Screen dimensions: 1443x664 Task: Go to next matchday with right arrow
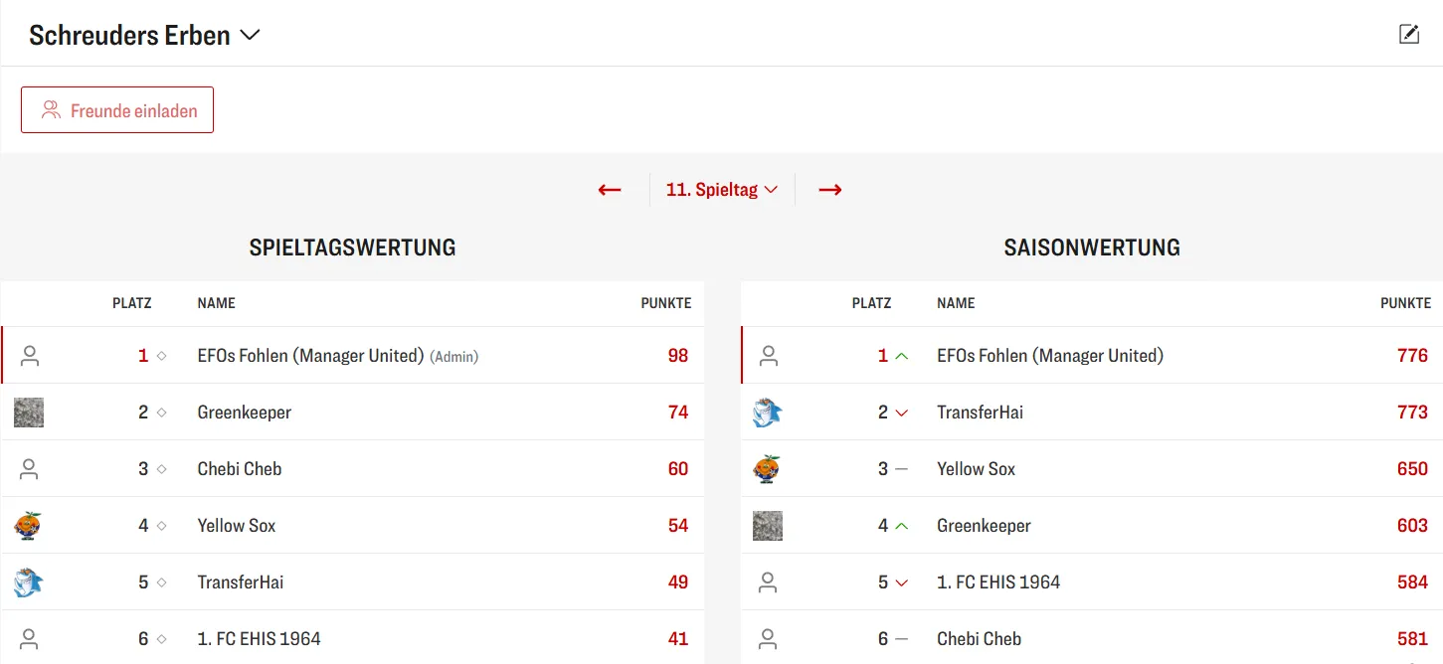tap(830, 190)
